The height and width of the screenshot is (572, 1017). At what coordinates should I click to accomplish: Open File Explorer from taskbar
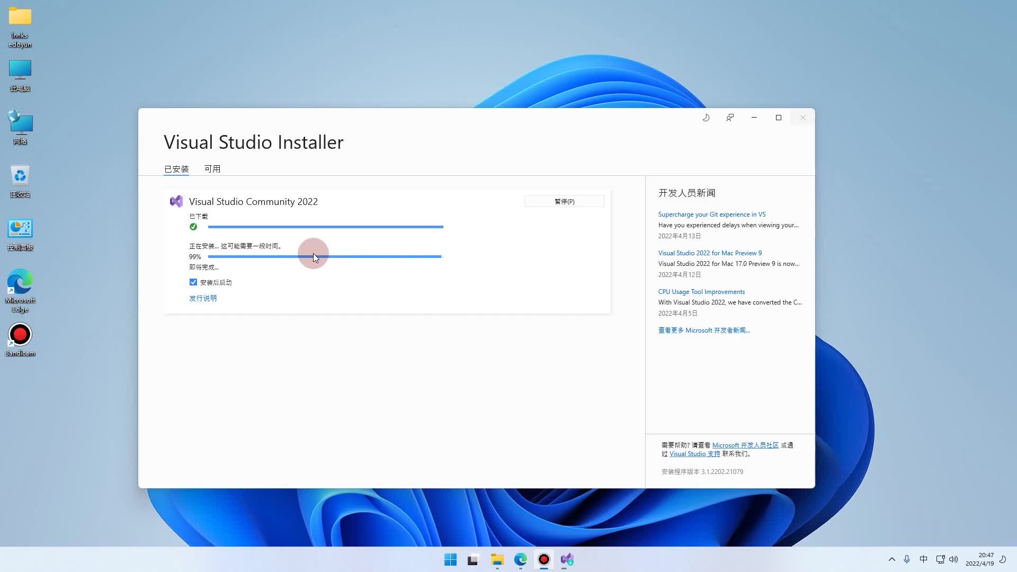pyautogui.click(x=497, y=559)
